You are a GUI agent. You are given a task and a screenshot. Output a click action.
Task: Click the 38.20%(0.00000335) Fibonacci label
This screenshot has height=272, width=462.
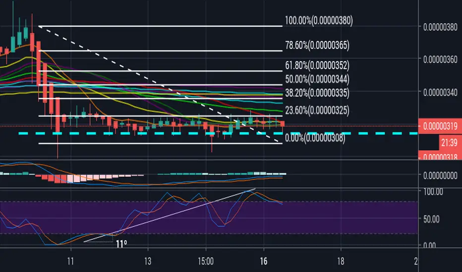317,93
